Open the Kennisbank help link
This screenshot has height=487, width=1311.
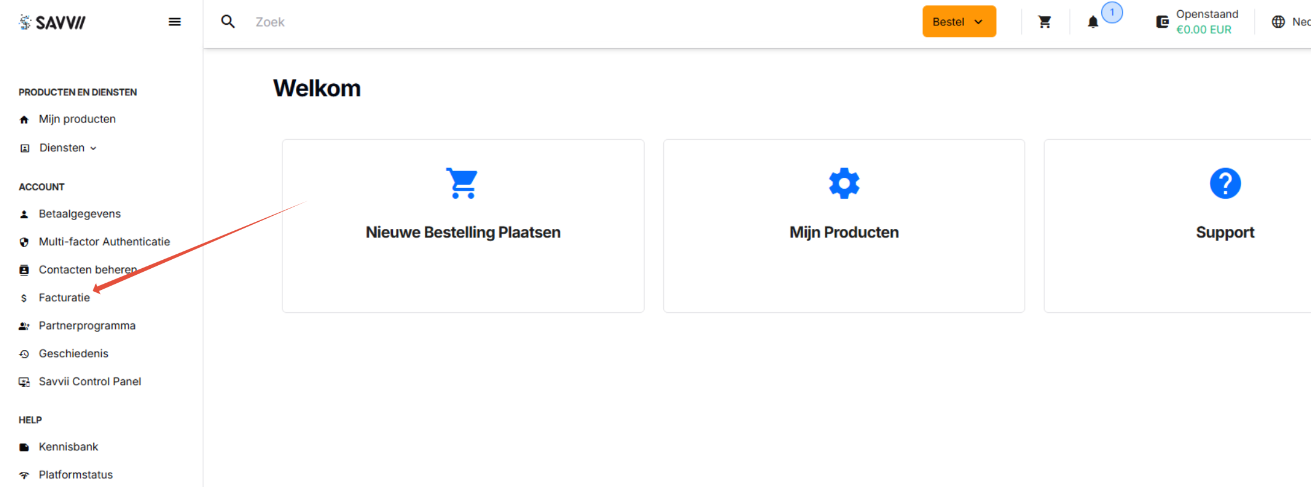tap(68, 447)
